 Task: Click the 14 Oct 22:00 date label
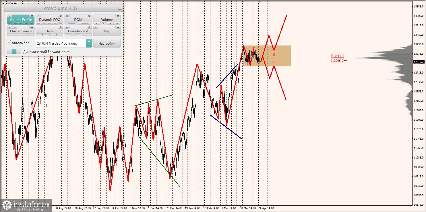(x=119, y=208)
